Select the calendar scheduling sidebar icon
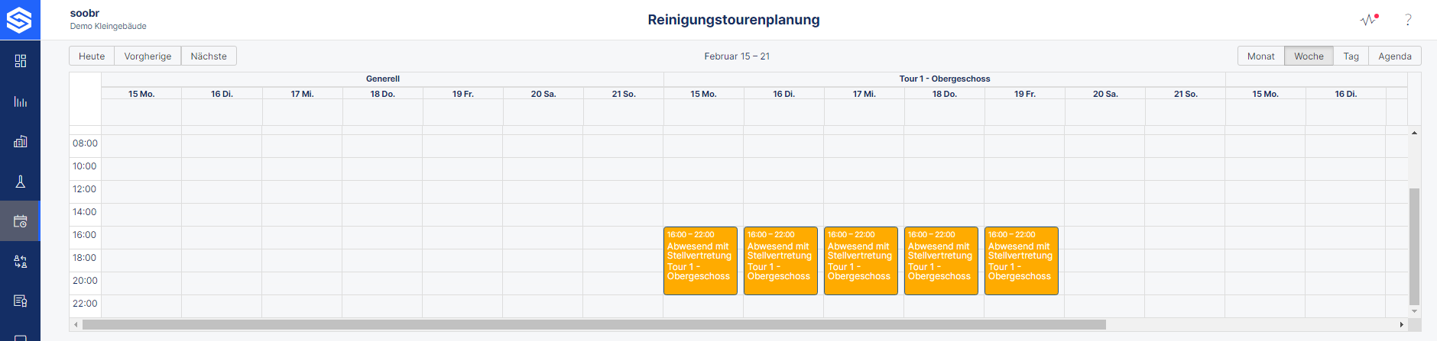The height and width of the screenshot is (341, 1437). (x=21, y=221)
